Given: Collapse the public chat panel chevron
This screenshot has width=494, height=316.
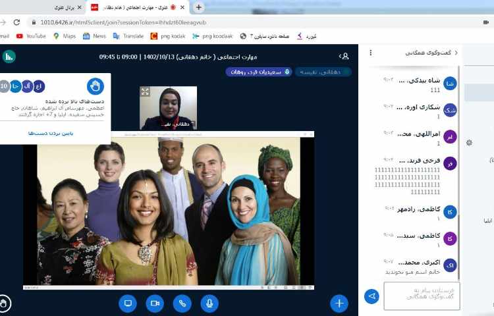Looking at the screenshot, I should tap(456, 53).
